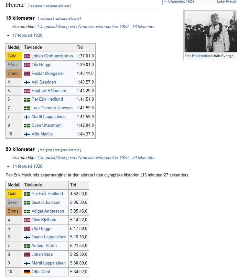Viewport: 237px width, 279px height.
Task: Open Gustaf Jonsson's article
Action: pyautogui.click(x=46, y=203)
